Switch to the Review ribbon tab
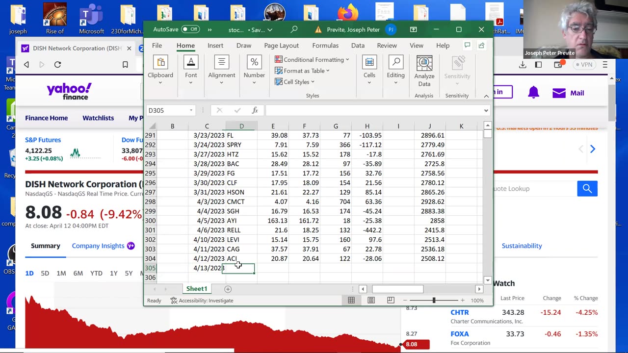This screenshot has width=628, height=353. (x=387, y=45)
